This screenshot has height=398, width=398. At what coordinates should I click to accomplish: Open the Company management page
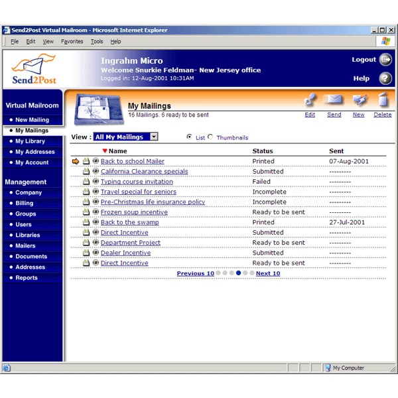point(29,192)
